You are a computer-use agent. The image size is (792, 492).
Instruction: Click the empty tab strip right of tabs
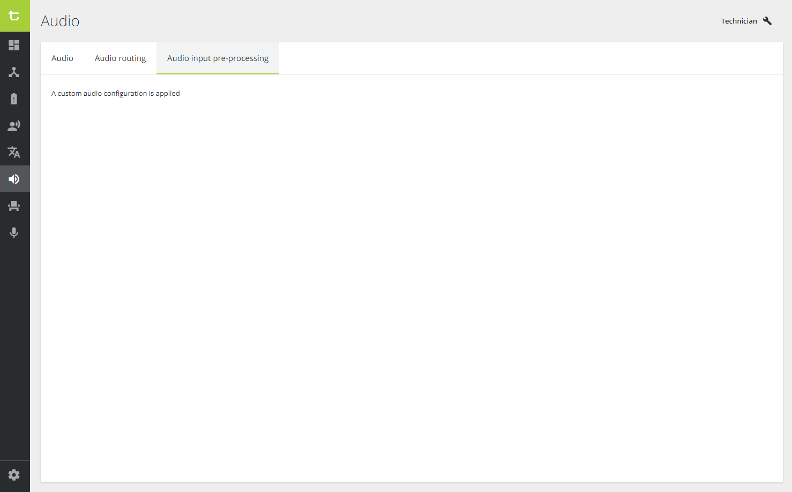point(531,58)
